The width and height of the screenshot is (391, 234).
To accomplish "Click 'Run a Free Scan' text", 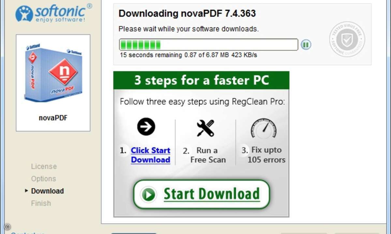I will [208, 155].
